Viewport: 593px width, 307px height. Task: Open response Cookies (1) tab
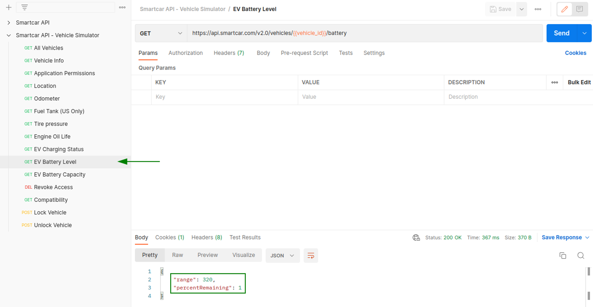[170, 237]
